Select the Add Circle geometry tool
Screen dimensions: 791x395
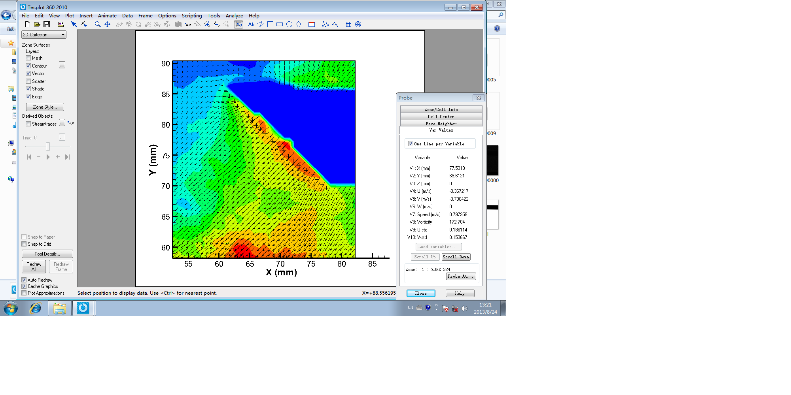(x=289, y=24)
